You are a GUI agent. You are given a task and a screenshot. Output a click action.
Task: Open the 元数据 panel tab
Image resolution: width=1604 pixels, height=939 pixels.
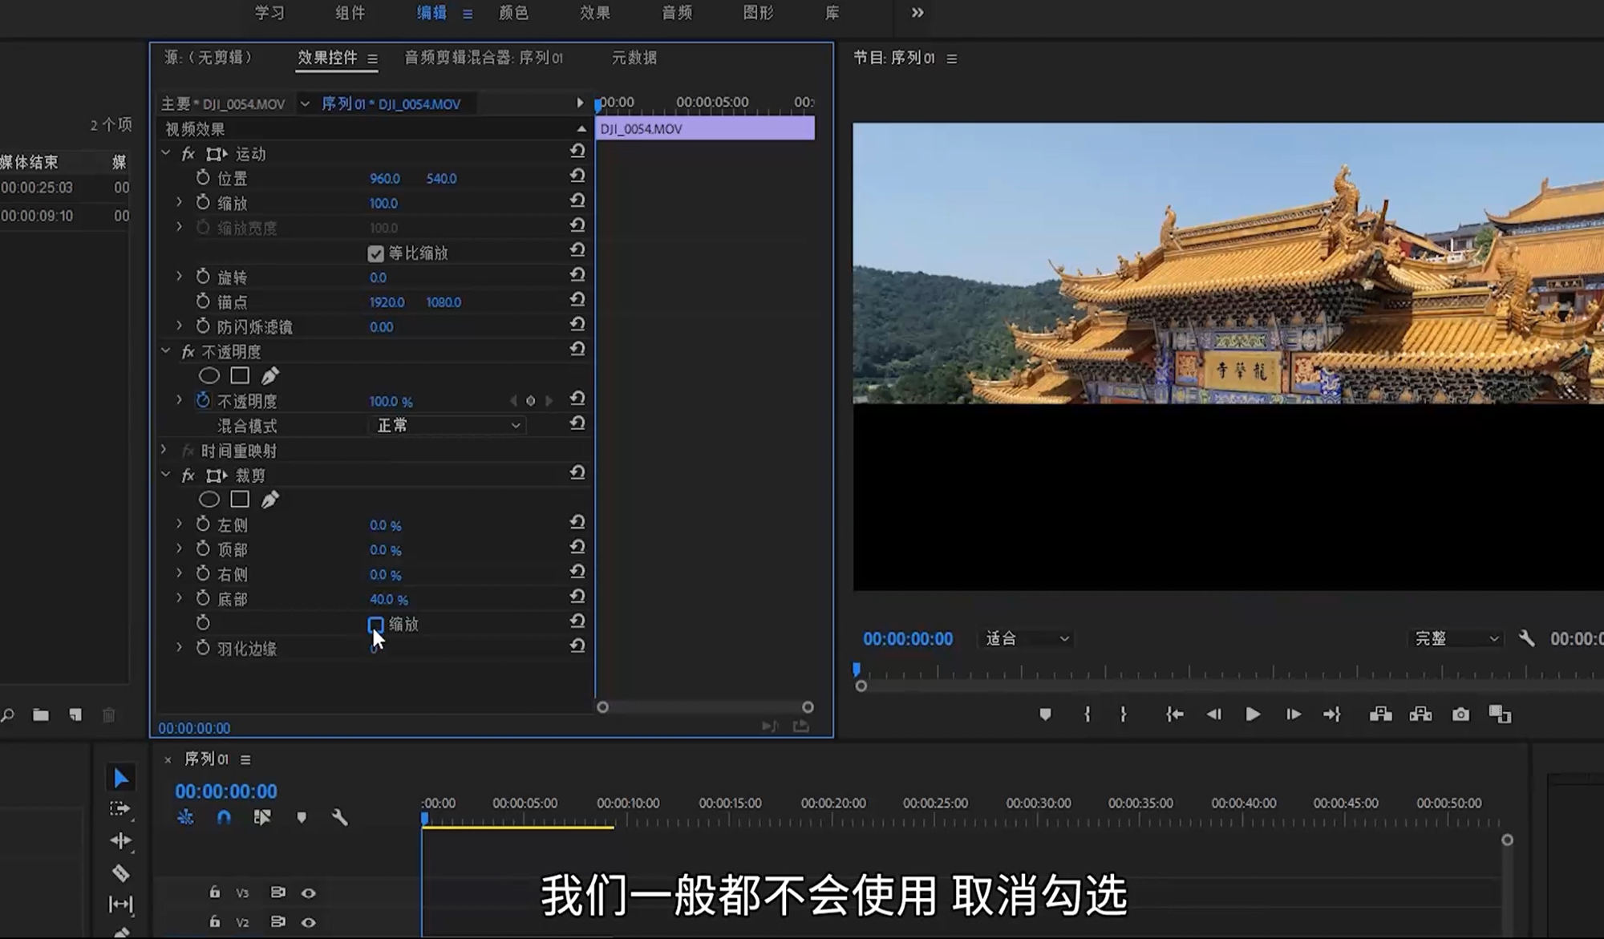[634, 58]
